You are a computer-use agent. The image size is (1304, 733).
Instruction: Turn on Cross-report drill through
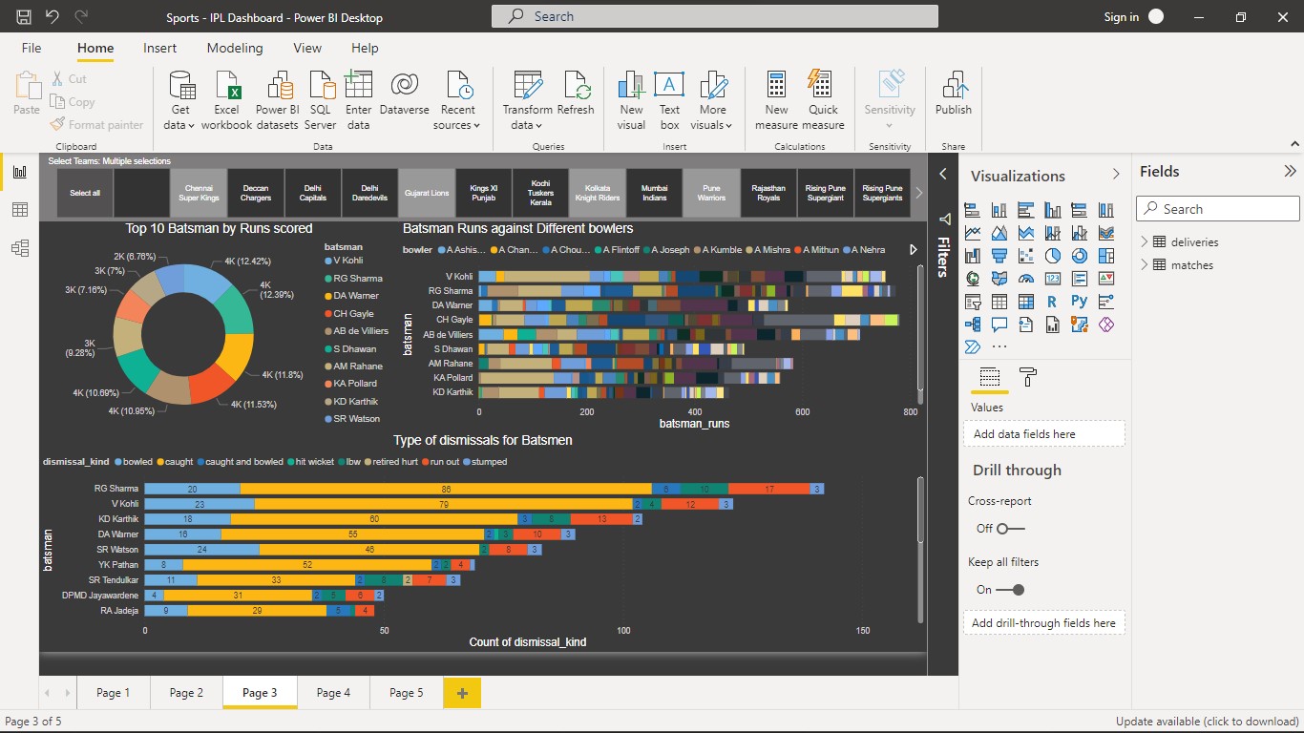pos(1010,529)
